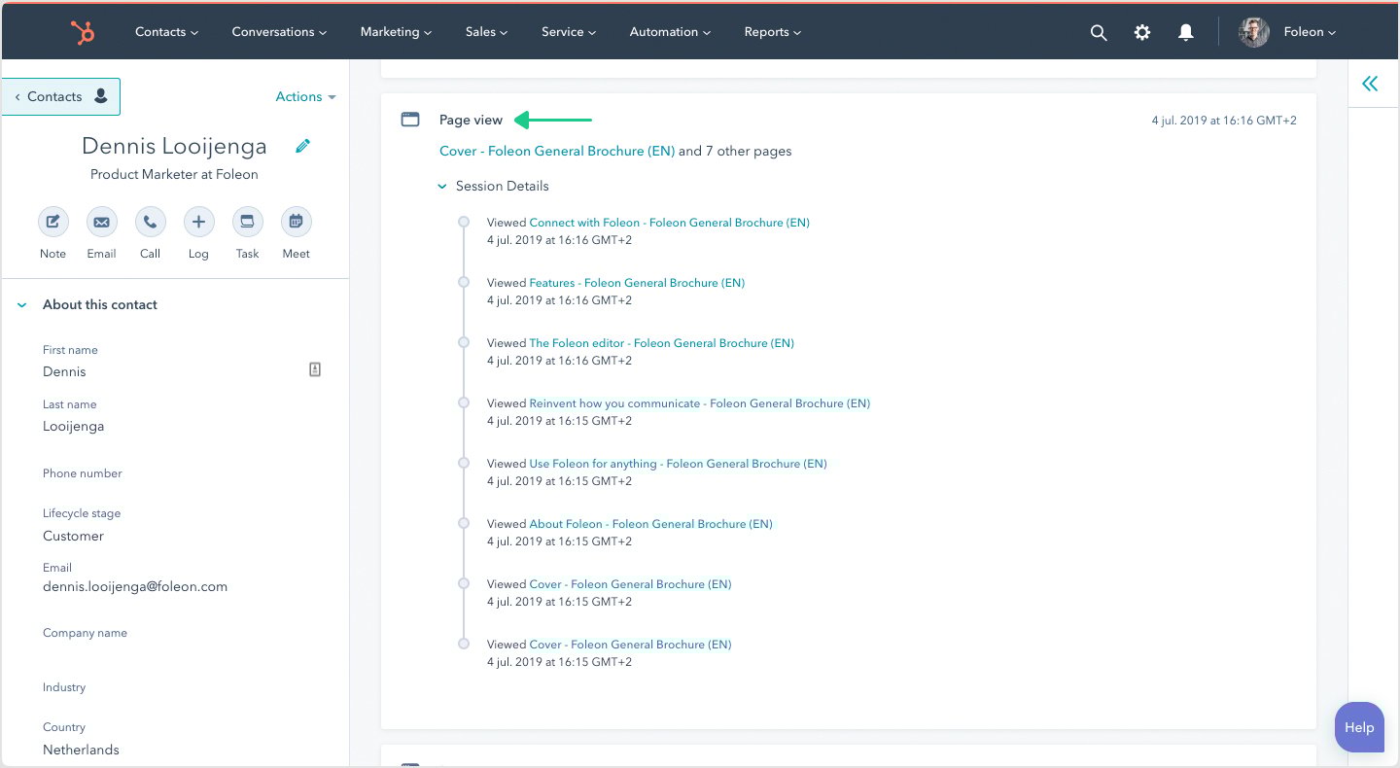Open settings via the gear icon
1400x768 pixels.
pos(1142,32)
